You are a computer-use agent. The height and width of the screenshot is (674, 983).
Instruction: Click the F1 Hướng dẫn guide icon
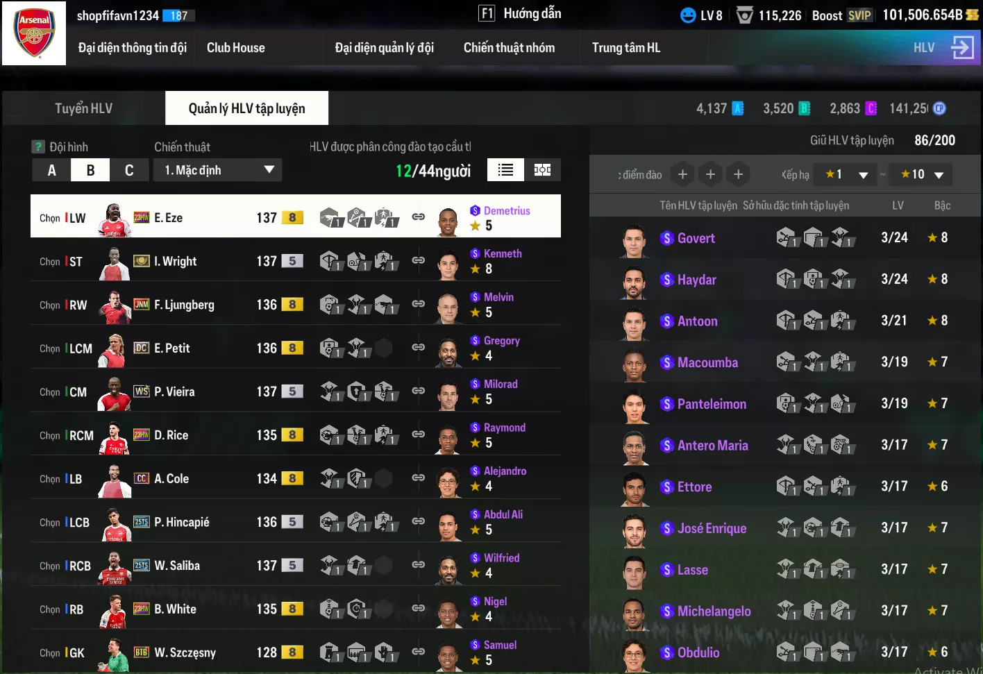coord(487,13)
